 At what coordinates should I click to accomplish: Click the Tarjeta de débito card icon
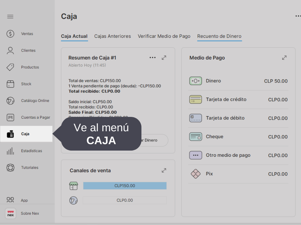pos(195,118)
